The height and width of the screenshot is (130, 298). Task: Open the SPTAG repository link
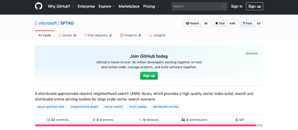67,23
